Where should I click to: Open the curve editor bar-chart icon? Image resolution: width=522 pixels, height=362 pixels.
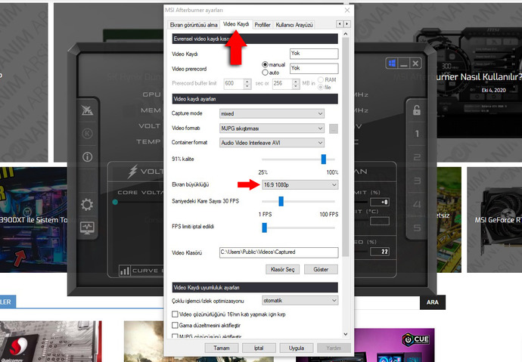coord(125,271)
